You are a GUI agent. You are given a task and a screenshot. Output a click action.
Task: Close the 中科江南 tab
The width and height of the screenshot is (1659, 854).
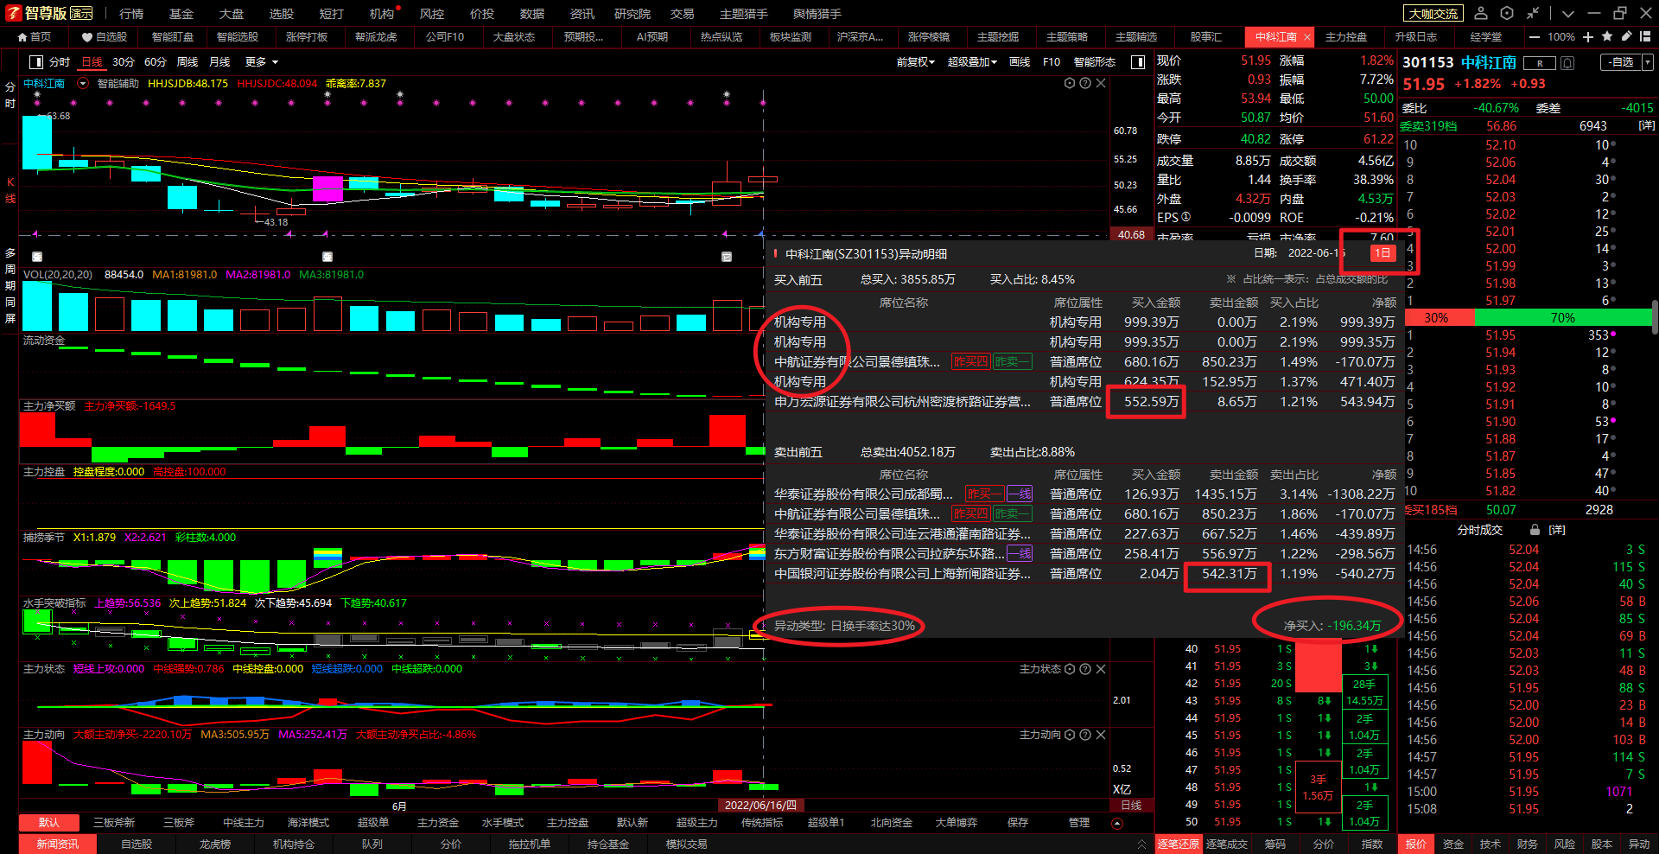coord(1306,37)
